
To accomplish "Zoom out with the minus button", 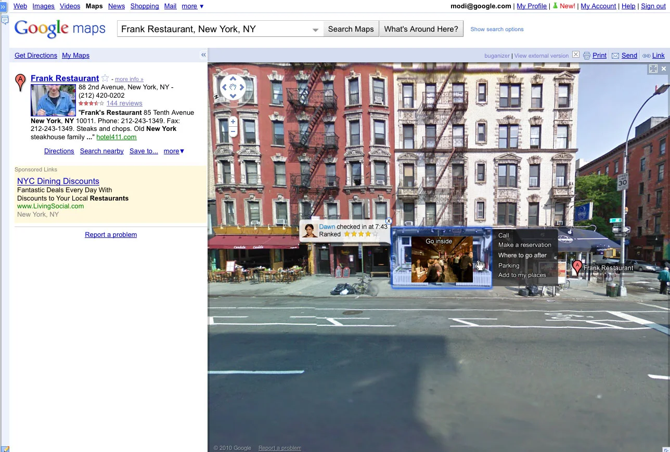I will pyautogui.click(x=233, y=132).
